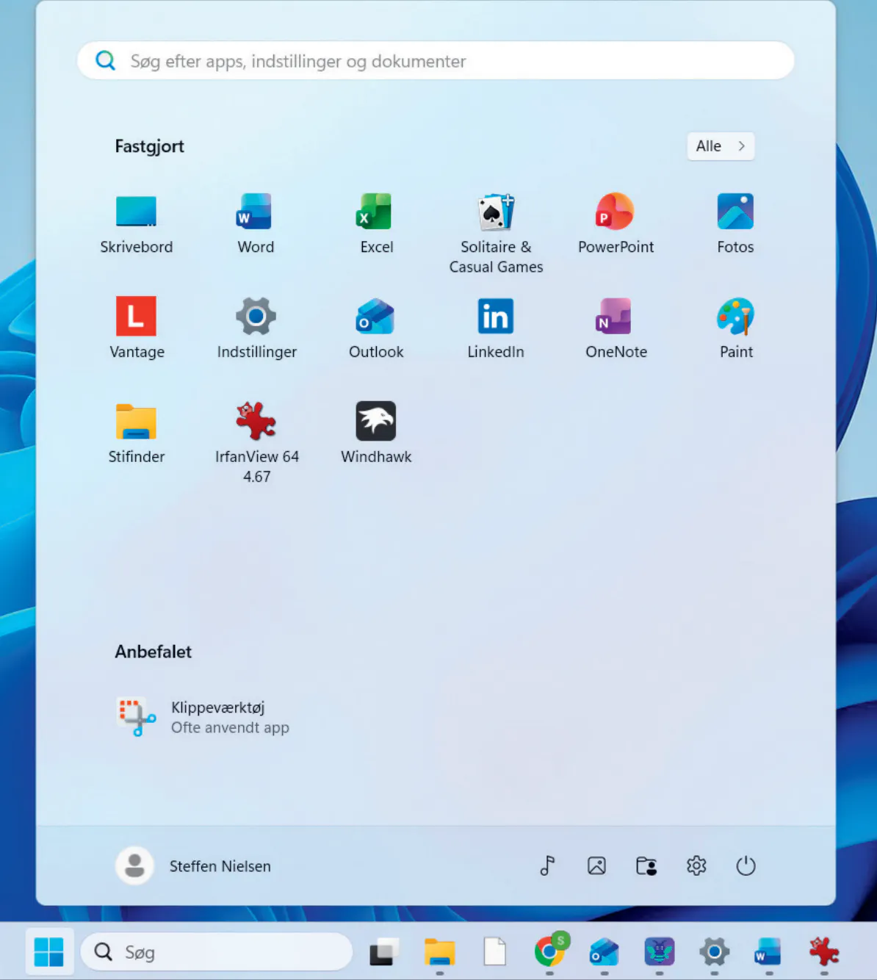Viewport: 877px width, 980px height.
Task: Open Steffen Nielsen account menu
Action: (x=194, y=866)
